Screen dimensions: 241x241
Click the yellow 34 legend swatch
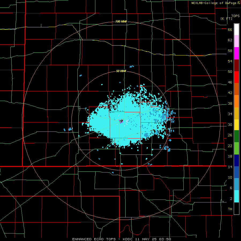[236, 125]
